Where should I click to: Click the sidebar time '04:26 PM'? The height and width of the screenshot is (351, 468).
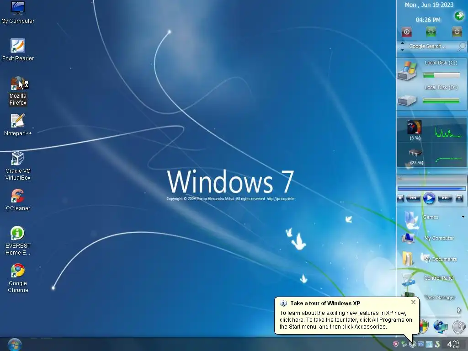pos(428,20)
